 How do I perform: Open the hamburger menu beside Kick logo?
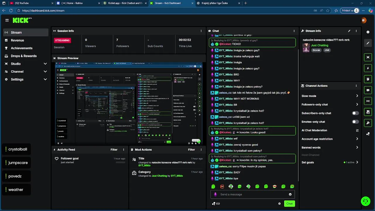7,20
